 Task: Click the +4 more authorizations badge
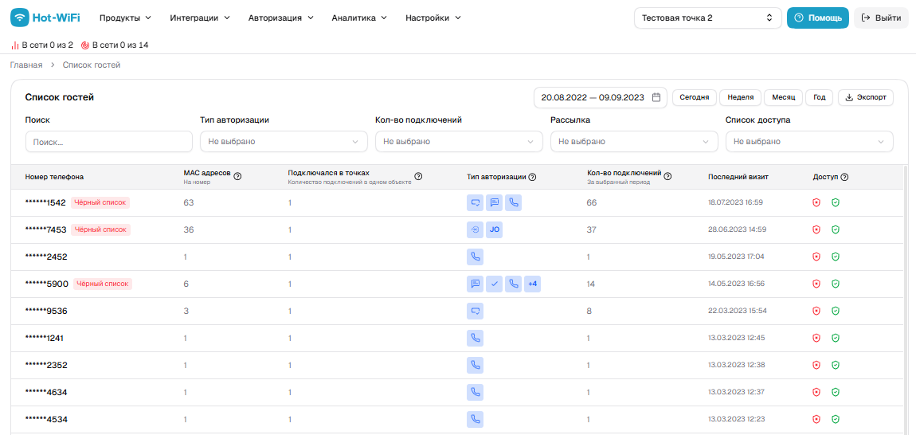tap(532, 284)
